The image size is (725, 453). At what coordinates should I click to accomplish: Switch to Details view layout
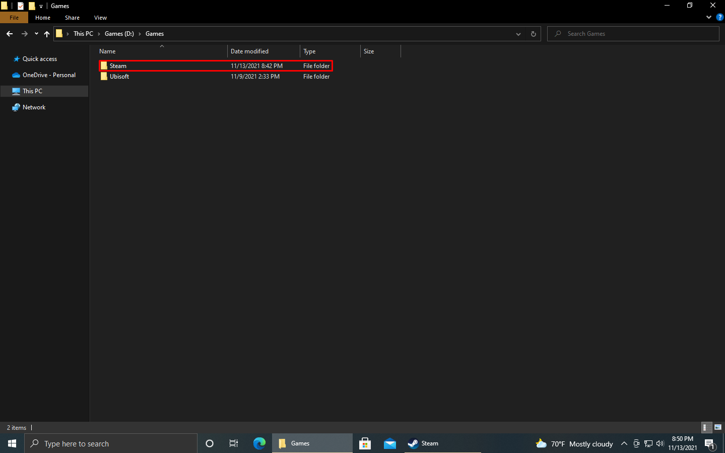click(707, 427)
